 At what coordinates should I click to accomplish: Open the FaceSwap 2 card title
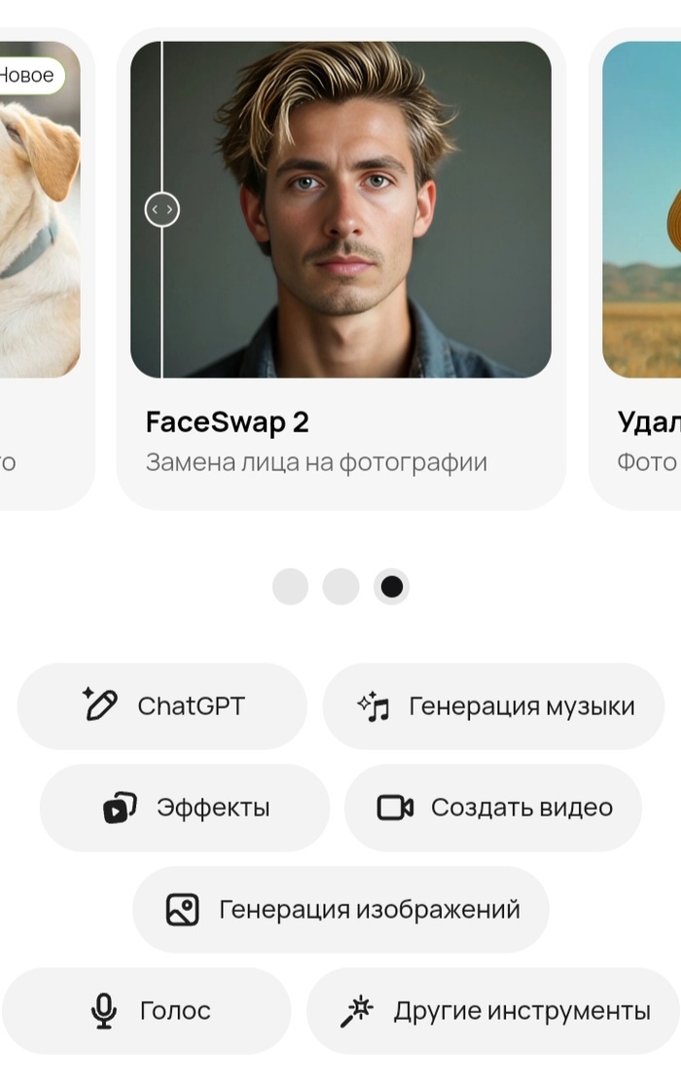click(227, 421)
